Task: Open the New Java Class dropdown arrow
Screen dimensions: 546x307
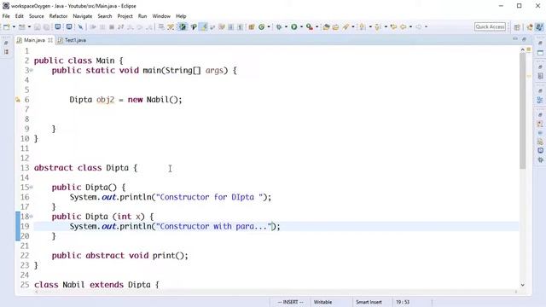Action: pyautogui.click(x=269, y=26)
